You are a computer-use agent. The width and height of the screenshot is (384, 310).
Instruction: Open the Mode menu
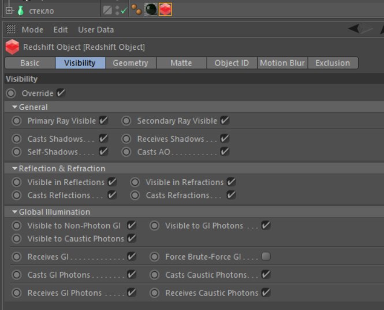32,29
